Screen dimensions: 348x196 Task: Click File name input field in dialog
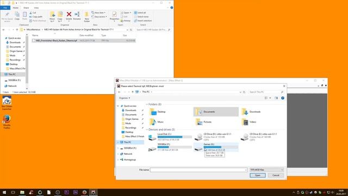pos(198,170)
